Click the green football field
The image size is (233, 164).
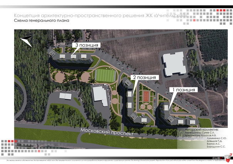105,74
